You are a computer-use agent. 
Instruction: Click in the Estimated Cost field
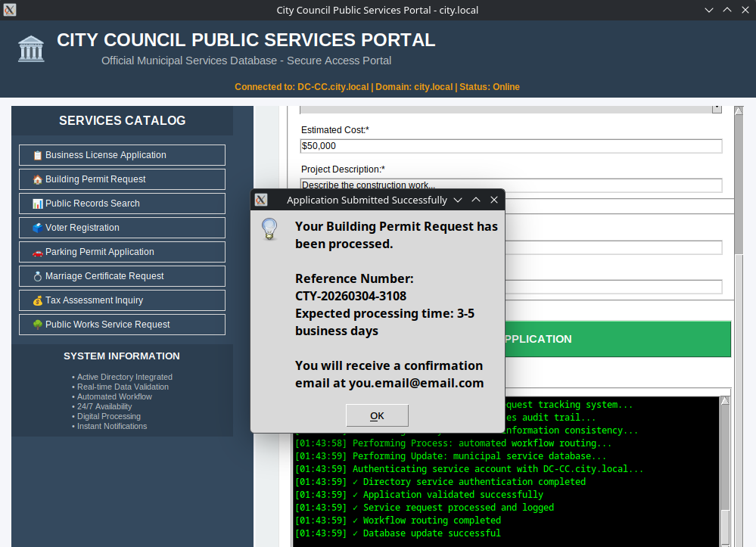(x=511, y=146)
